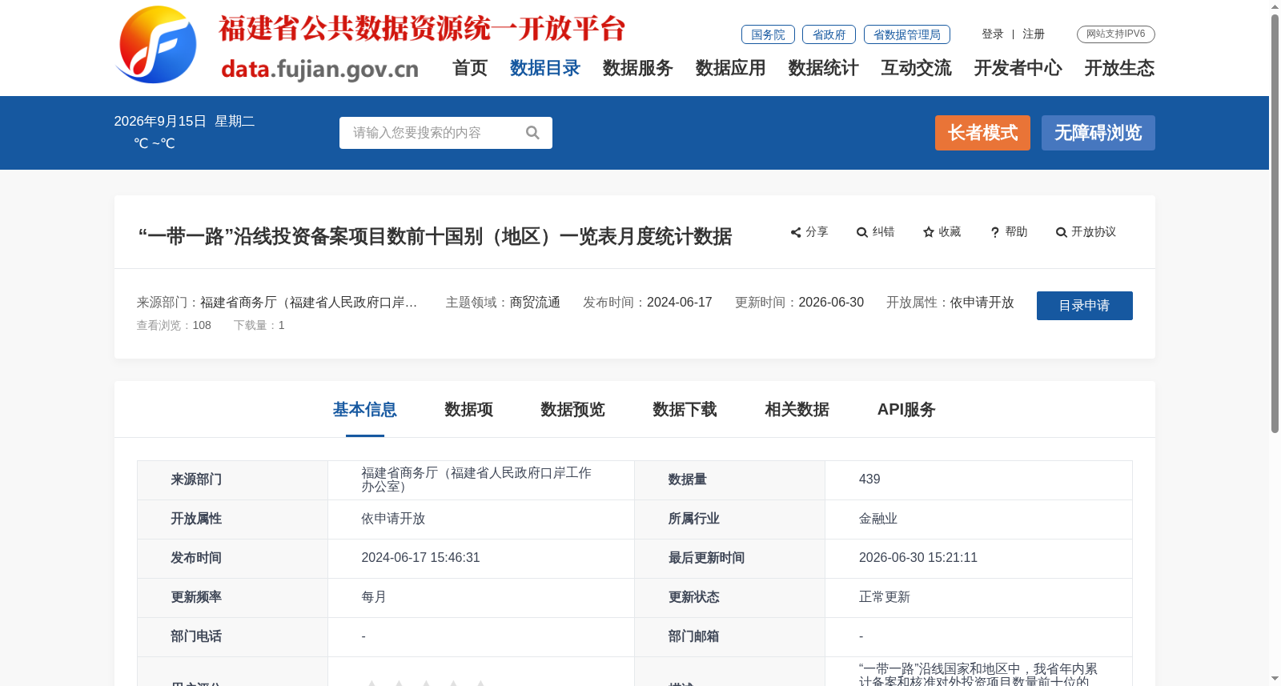The width and height of the screenshot is (1281, 686).
Task: Click the 部门邮箱 label cell
Action: point(730,636)
